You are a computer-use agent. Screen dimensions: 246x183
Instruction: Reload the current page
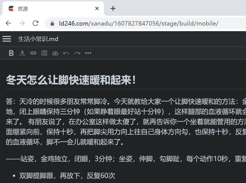point(35,23)
